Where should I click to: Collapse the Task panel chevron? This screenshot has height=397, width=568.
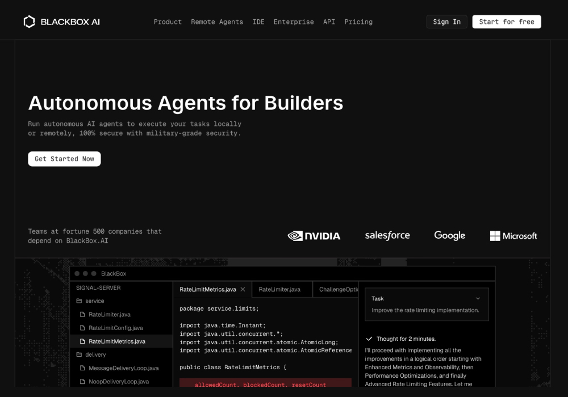478,298
